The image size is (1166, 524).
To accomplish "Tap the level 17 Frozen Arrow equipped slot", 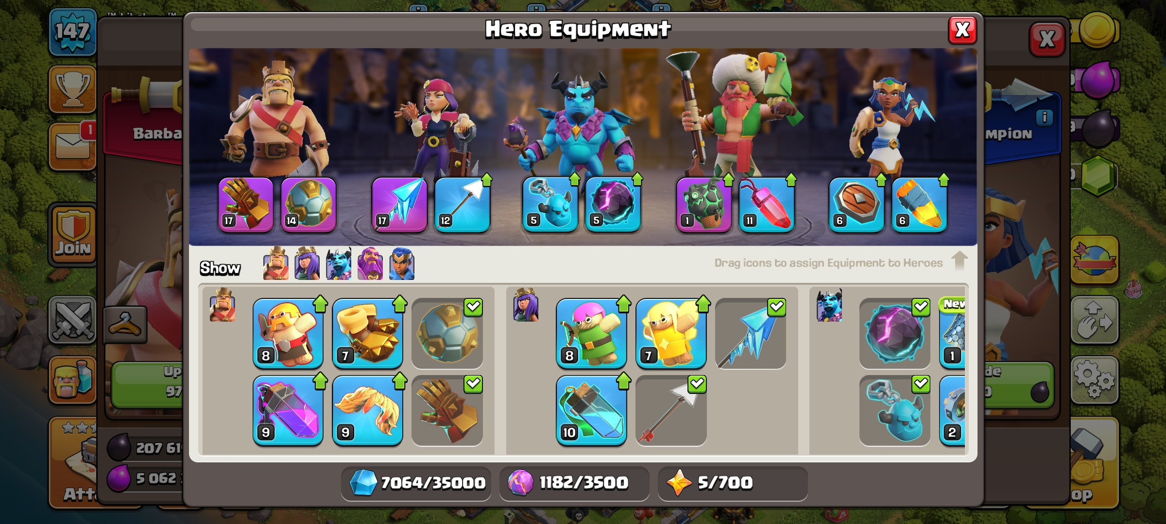I will pyautogui.click(x=399, y=204).
